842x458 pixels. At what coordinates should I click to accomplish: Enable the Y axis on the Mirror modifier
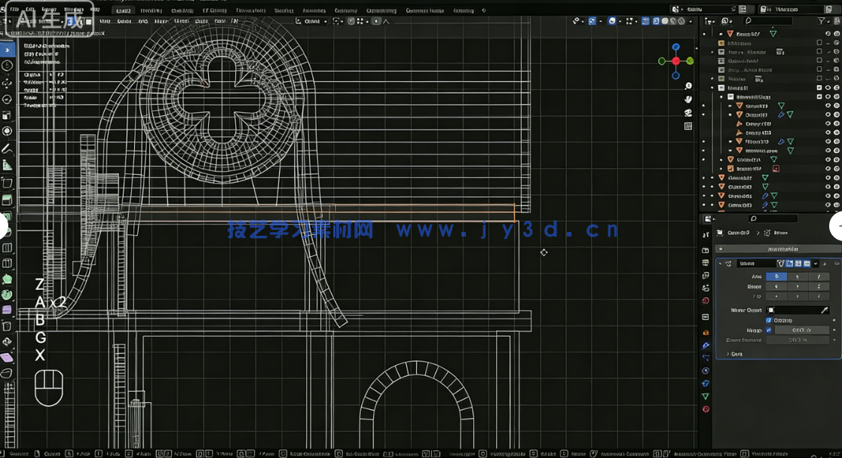click(797, 276)
